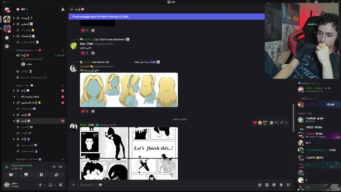Create a channel in the Chats category
The width and height of the screenshot is (341, 192).
click(63, 86)
